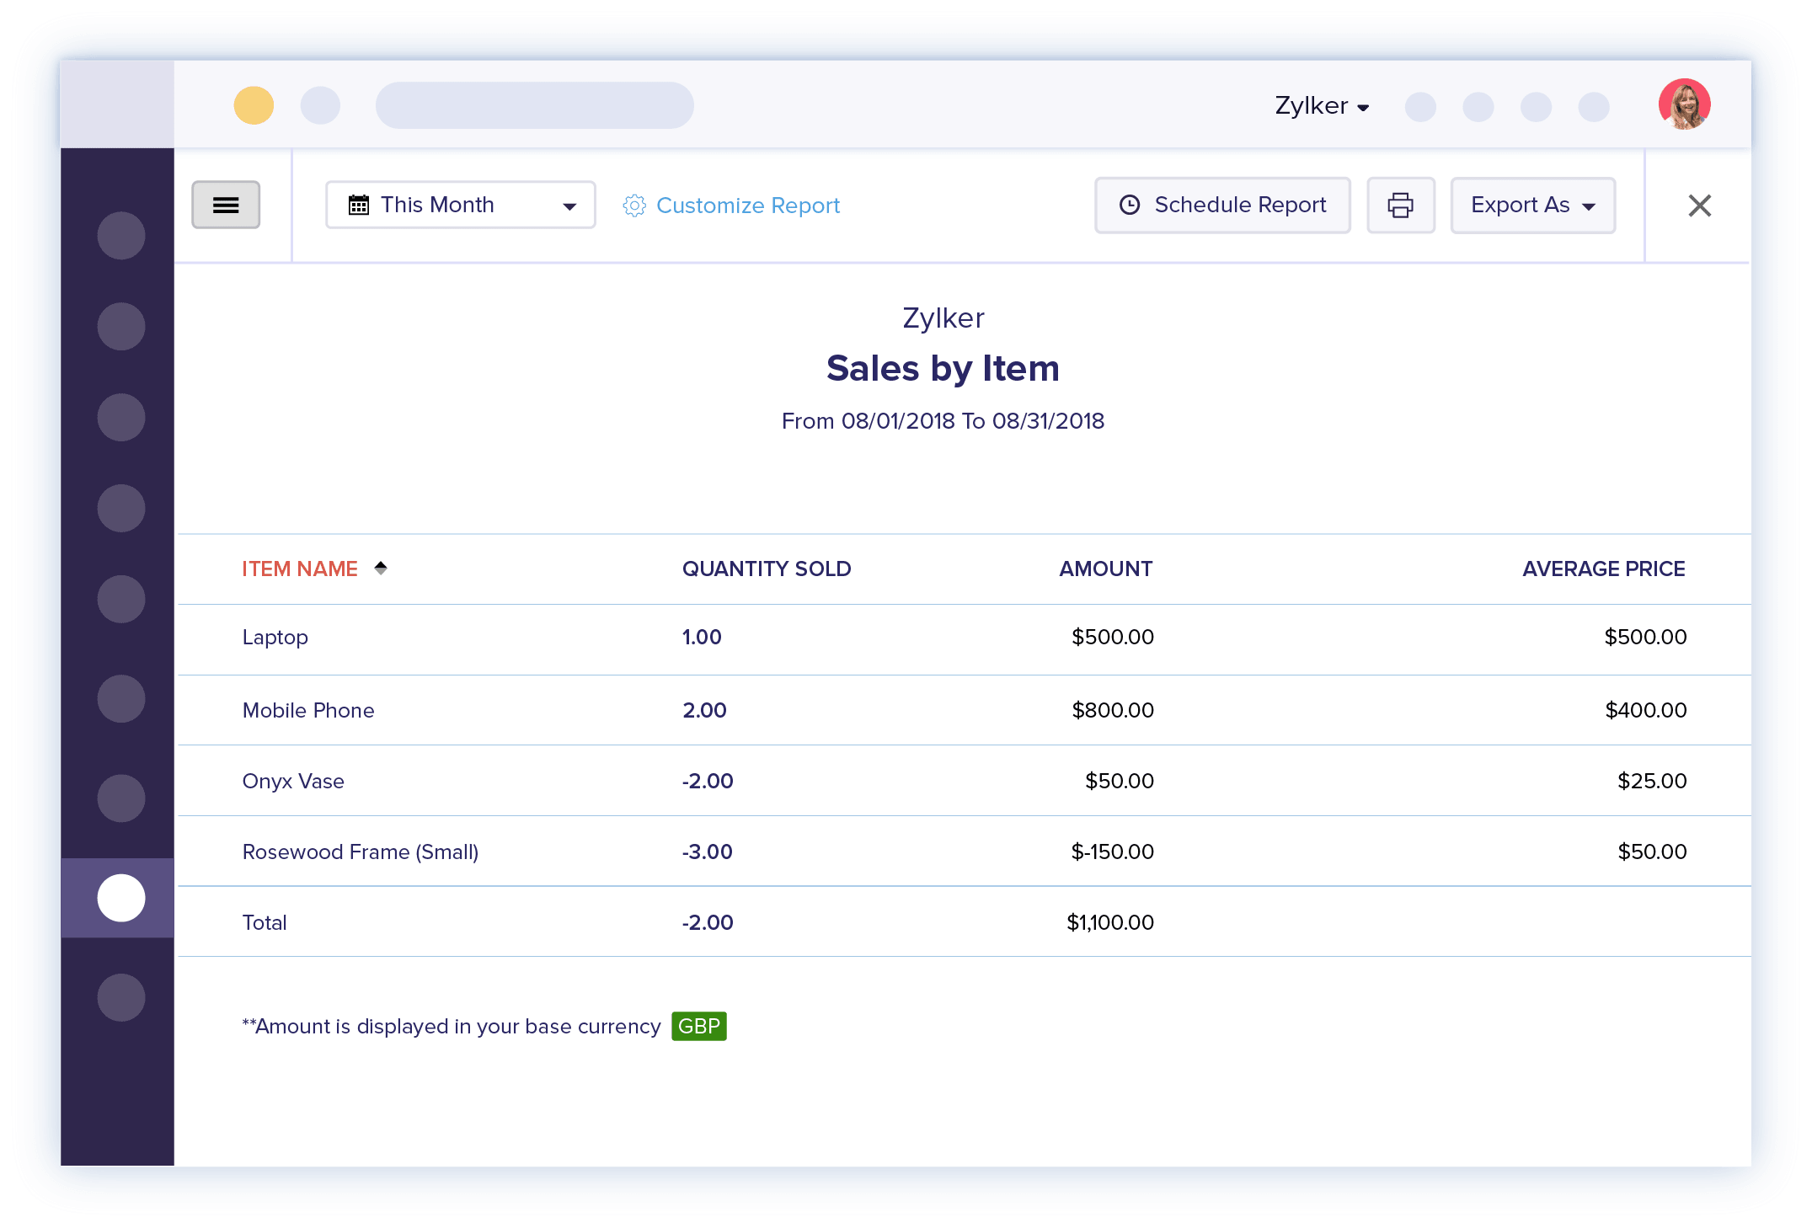This screenshot has height=1228, width=1812.
Task: Select the topmost sidebar circle icon
Action: click(x=120, y=236)
